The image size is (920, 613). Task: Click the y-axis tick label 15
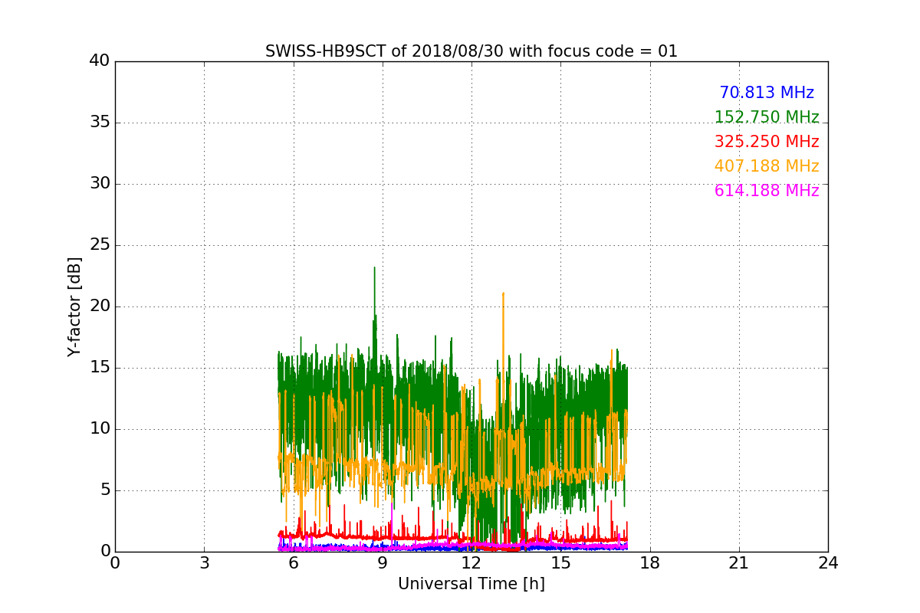click(x=100, y=368)
